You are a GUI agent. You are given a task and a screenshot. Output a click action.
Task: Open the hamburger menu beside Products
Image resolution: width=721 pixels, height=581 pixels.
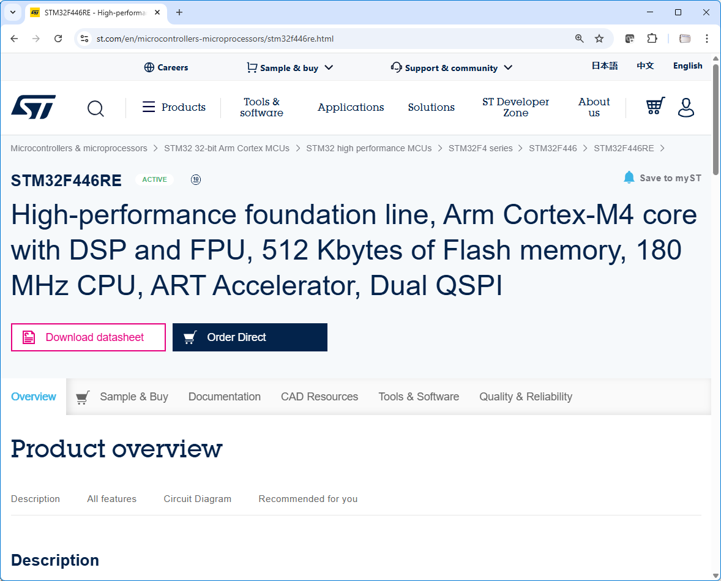point(148,107)
